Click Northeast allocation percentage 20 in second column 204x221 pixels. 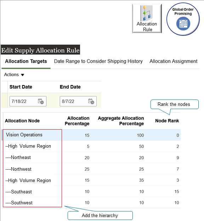[87, 158]
